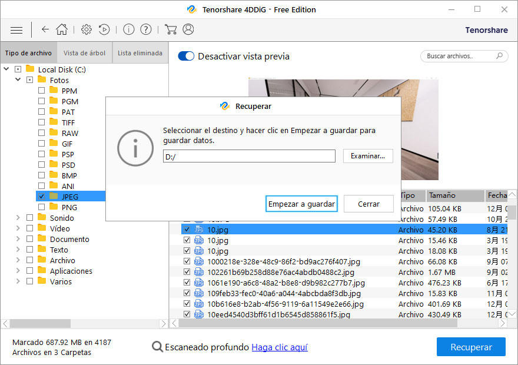Click the blue Recuperar button
Image resolution: width=518 pixels, height=365 pixels.
[471, 347]
